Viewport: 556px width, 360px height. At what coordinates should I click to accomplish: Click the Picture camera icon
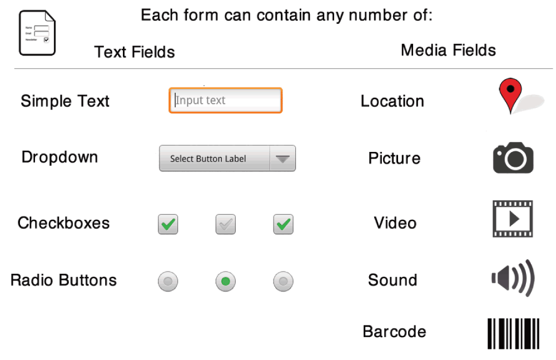pos(513,157)
